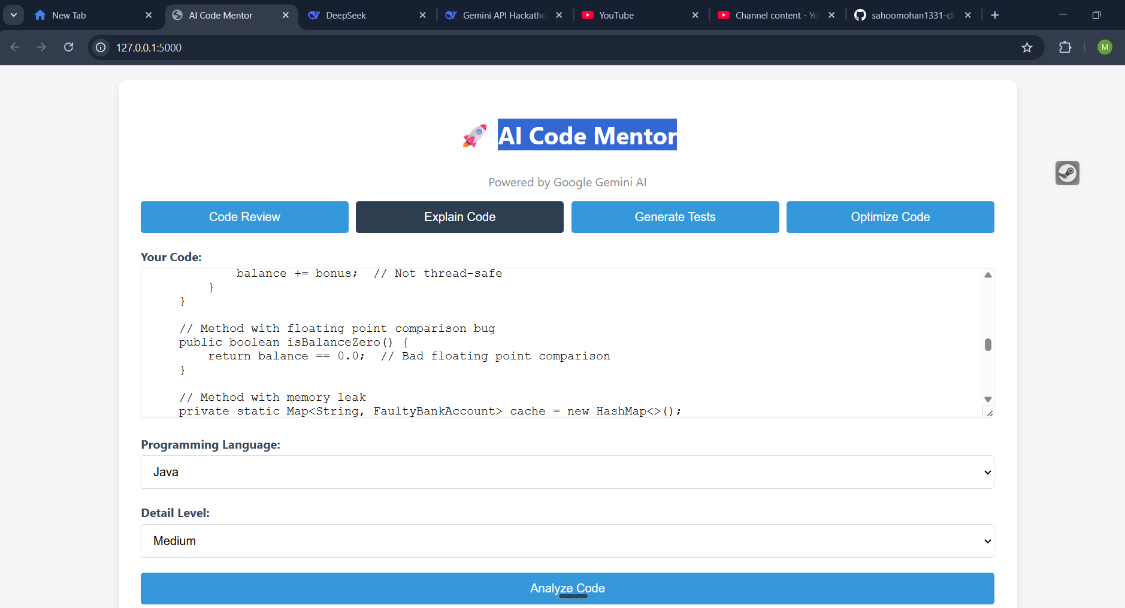Click the floating point comparison bug comment
The height and width of the screenshot is (608, 1125).
337,328
